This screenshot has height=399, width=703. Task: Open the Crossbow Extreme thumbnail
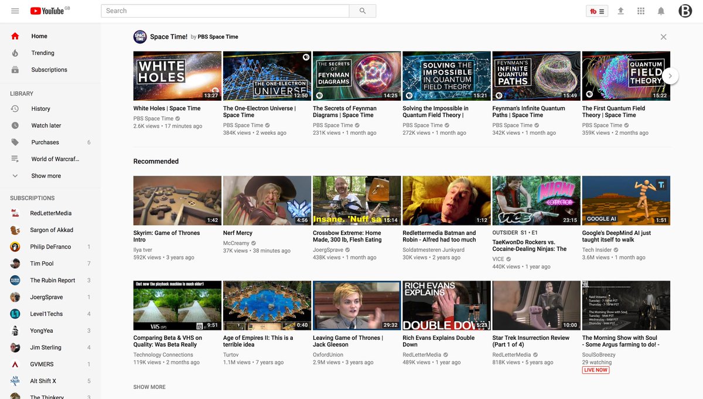pyautogui.click(x=357, y=200)
